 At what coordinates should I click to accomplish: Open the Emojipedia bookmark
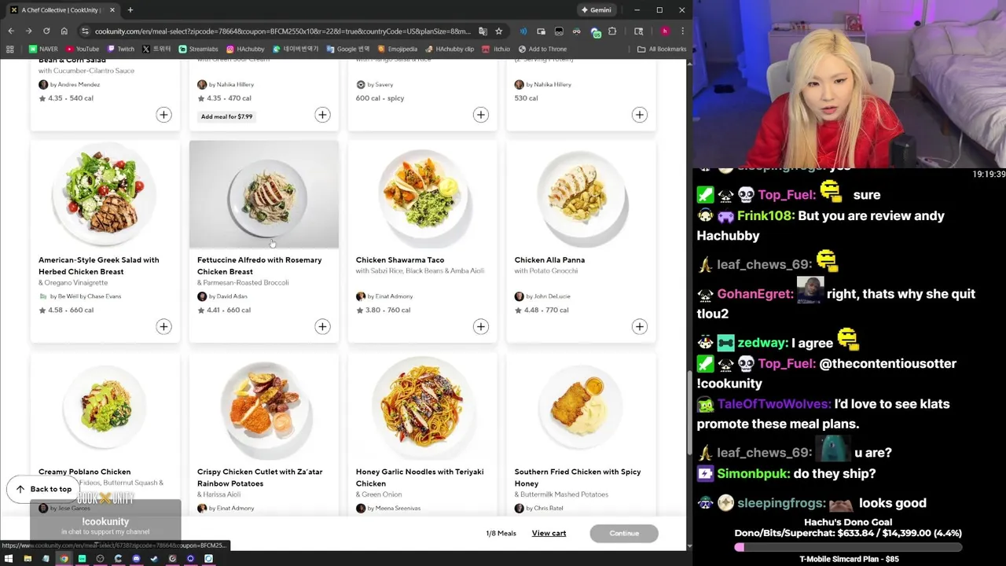coord(396,49)
